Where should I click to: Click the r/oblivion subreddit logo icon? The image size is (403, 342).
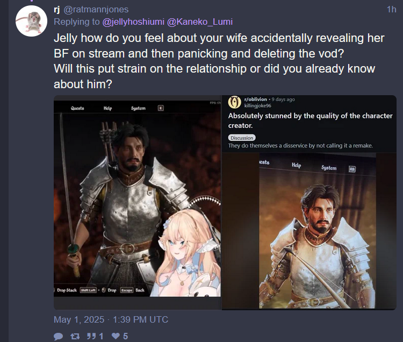coord(234,102)
